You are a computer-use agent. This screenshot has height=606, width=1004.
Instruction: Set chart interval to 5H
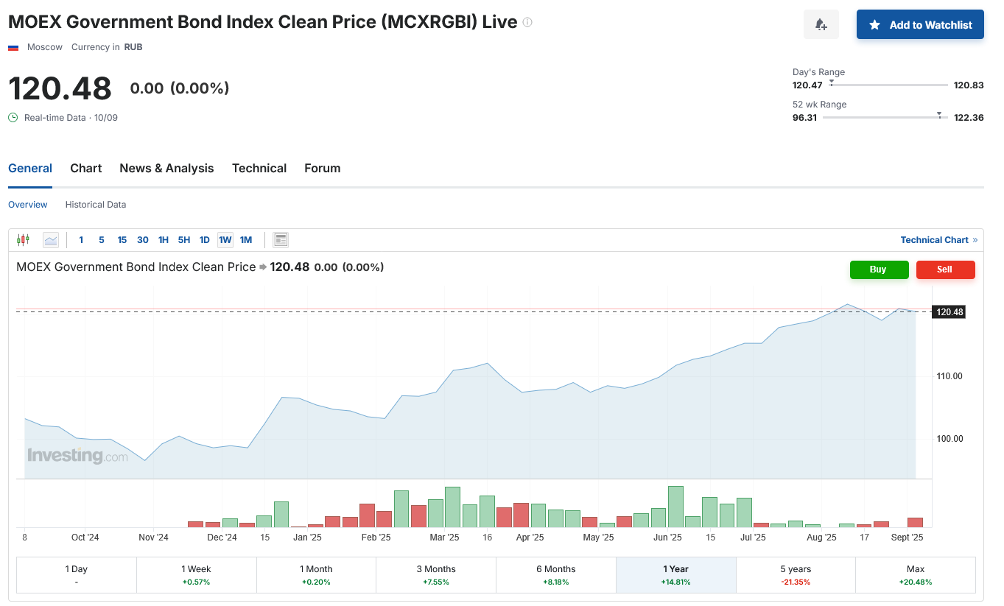click(x=184, y=240)
